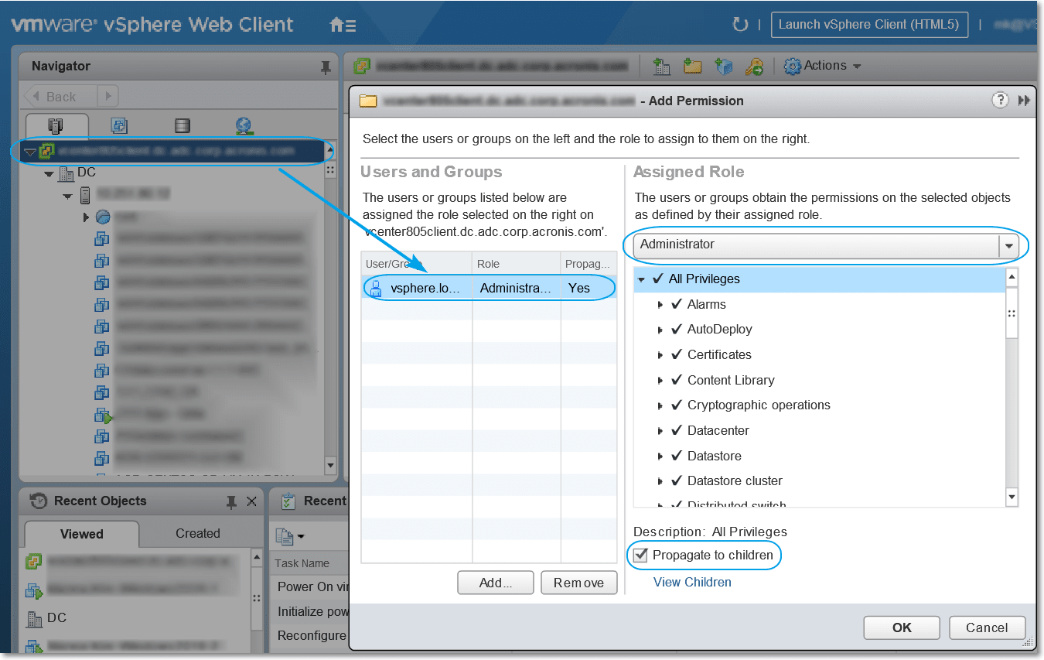Click the Create Datacenter toolbar icon
Image resolution: width=1044 pixels, height=660 pixels.
pyautogui.click(x=662, y=67)
